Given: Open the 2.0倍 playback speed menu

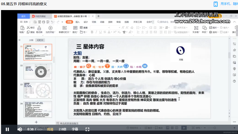Looking at the screenshot, I should point(62,129).
